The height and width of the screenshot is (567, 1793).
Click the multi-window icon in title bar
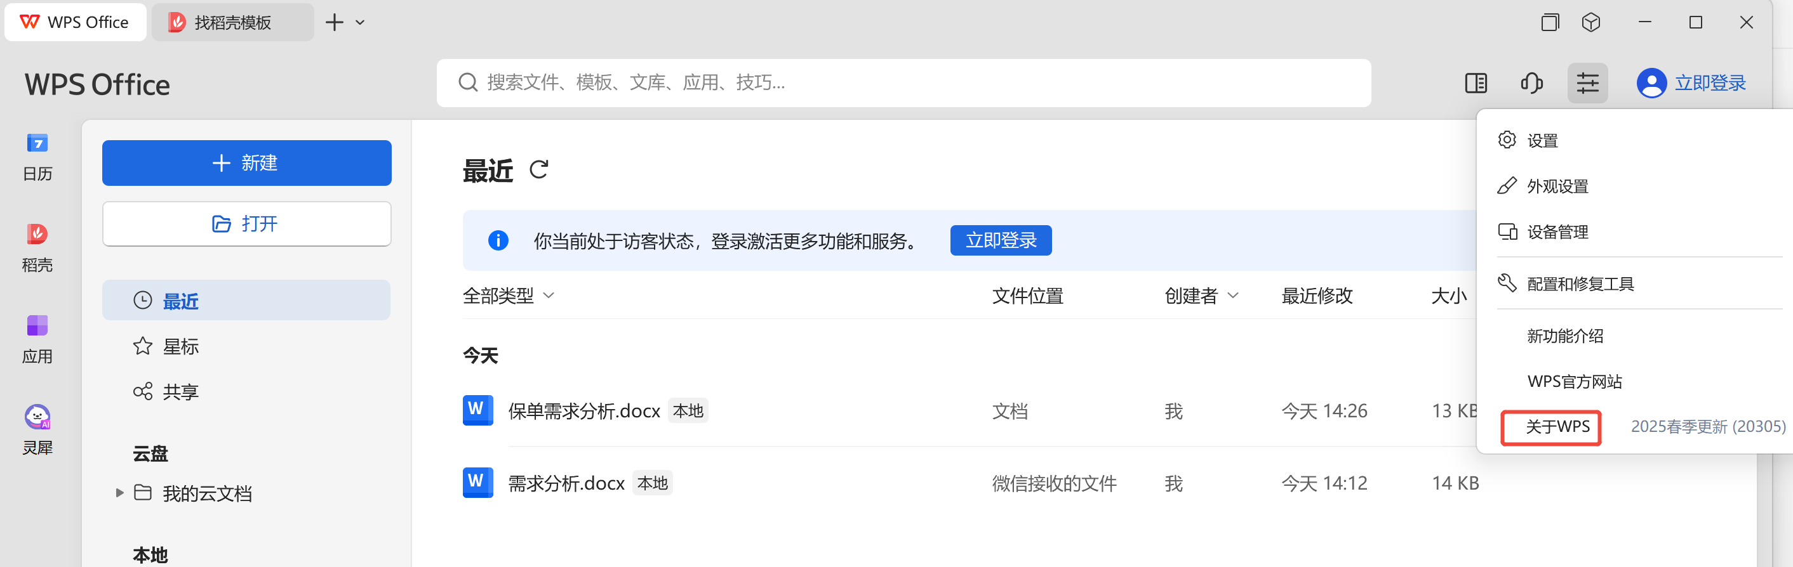[1549, 22]
